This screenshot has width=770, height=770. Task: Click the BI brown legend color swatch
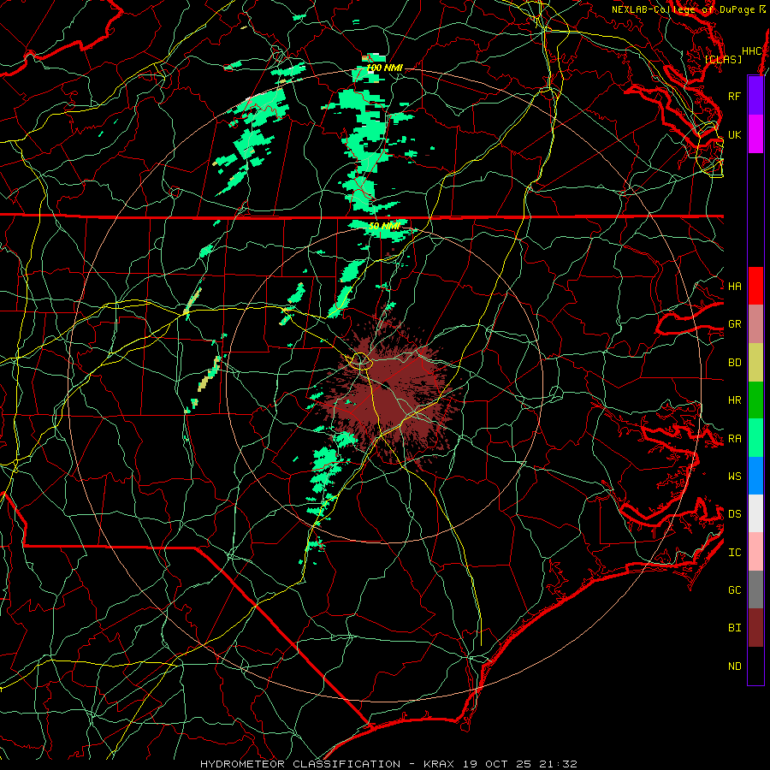tap(755, 628)
